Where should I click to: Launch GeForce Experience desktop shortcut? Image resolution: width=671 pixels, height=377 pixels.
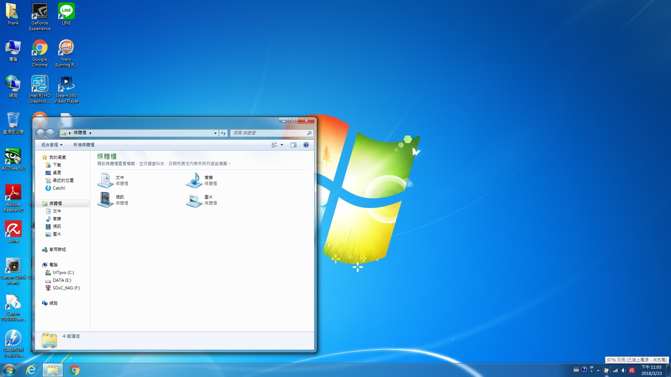click(x=39, y=17)
